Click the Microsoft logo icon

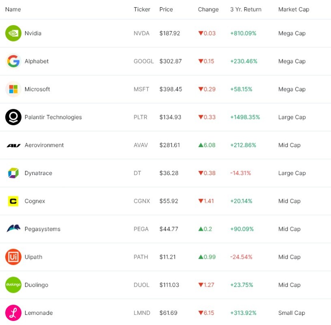click(13, 89)
